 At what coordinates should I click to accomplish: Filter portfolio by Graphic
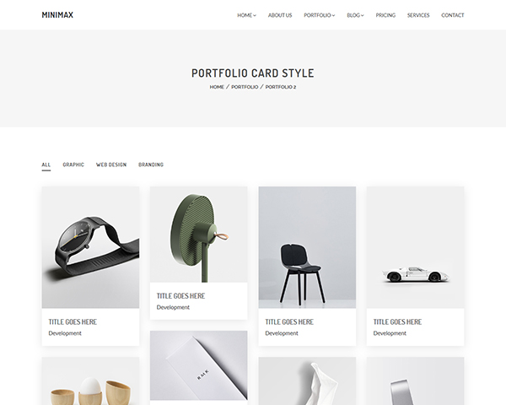73,165
